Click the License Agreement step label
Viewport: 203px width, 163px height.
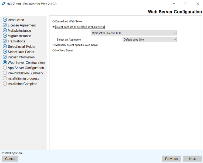22,25
